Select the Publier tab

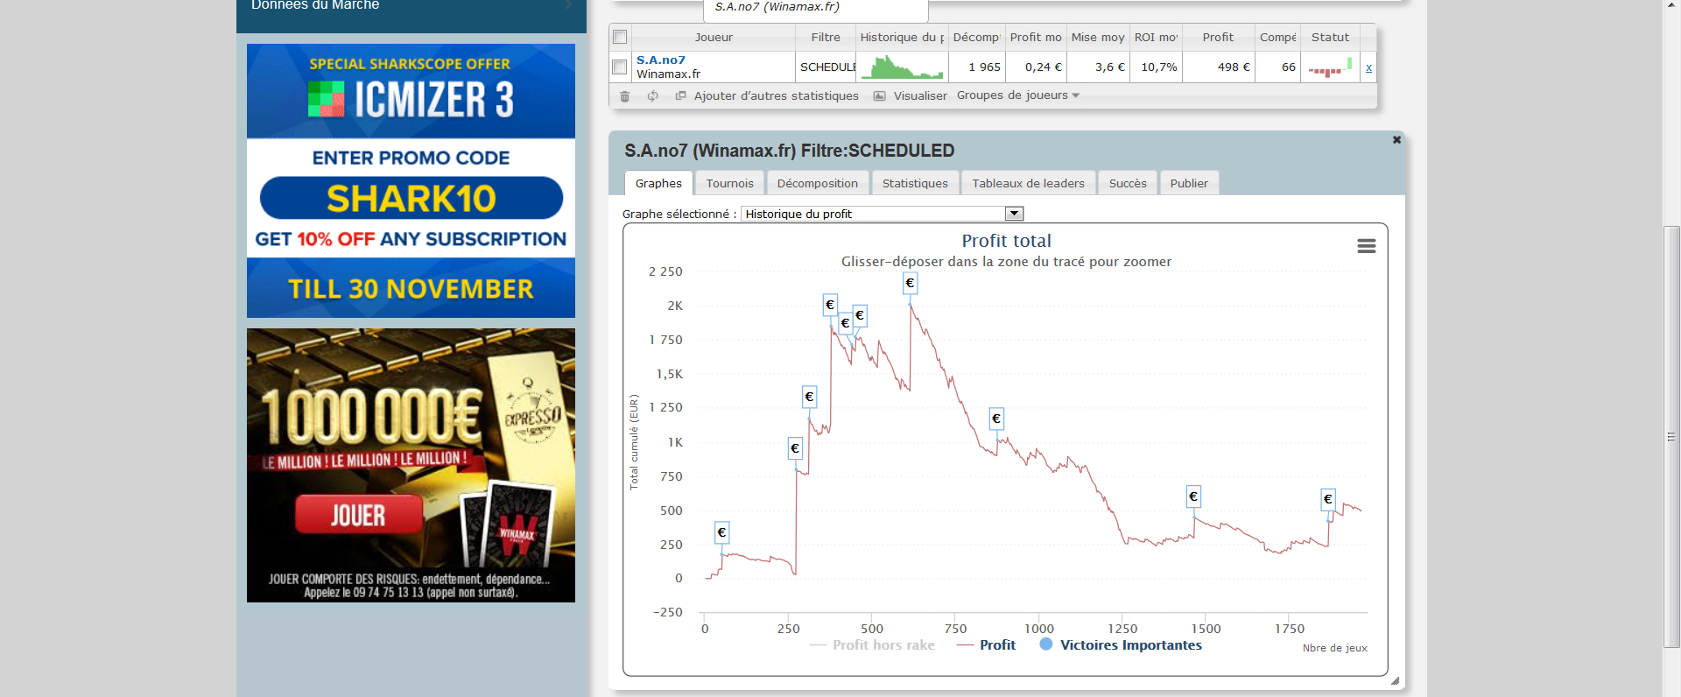(x=1189, y=183)
